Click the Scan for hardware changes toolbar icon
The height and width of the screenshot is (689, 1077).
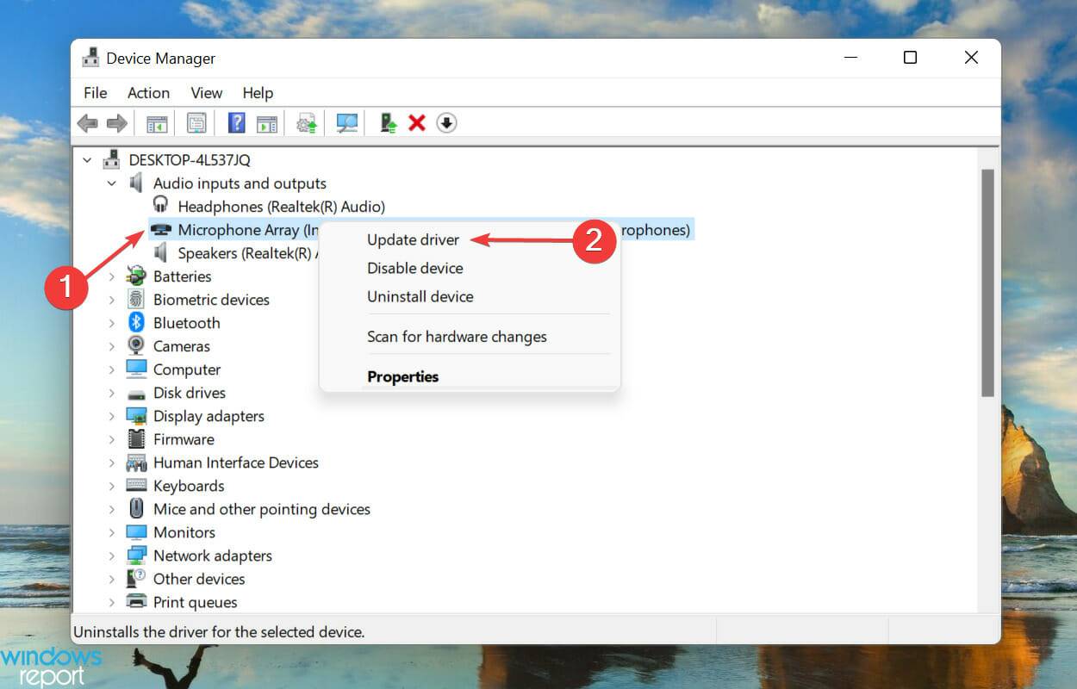click(346, 122)
